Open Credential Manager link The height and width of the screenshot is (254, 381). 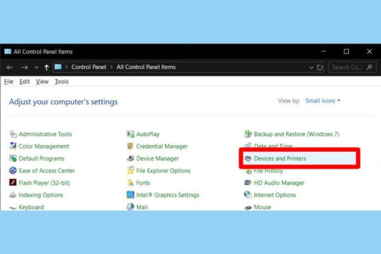[162, 146]
